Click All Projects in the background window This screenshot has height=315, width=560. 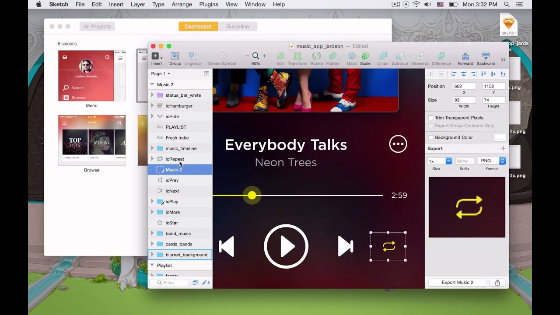point(97,27)
